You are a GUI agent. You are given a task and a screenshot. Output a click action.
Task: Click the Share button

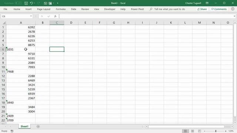click(202, 9)
